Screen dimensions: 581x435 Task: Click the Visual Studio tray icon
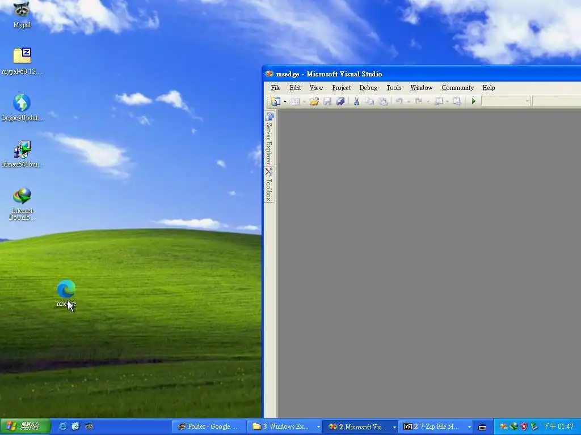pyautogui.click(x=503, y=427)
